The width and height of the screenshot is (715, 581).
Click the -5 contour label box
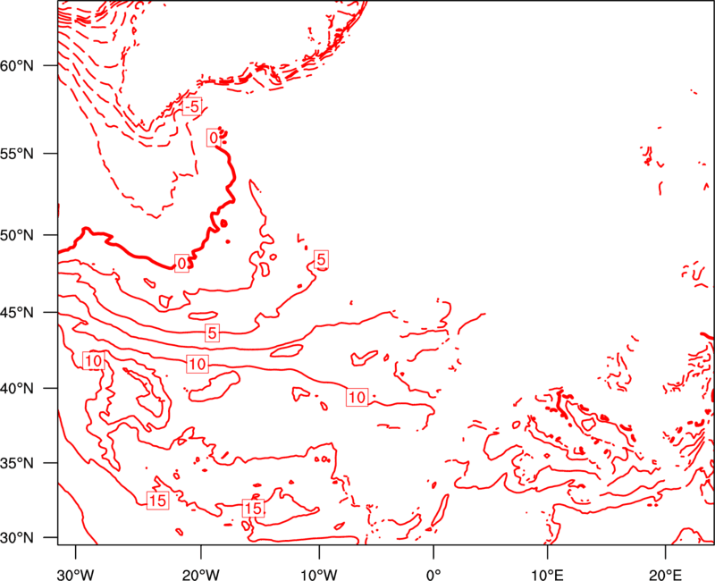coord(192,106)
